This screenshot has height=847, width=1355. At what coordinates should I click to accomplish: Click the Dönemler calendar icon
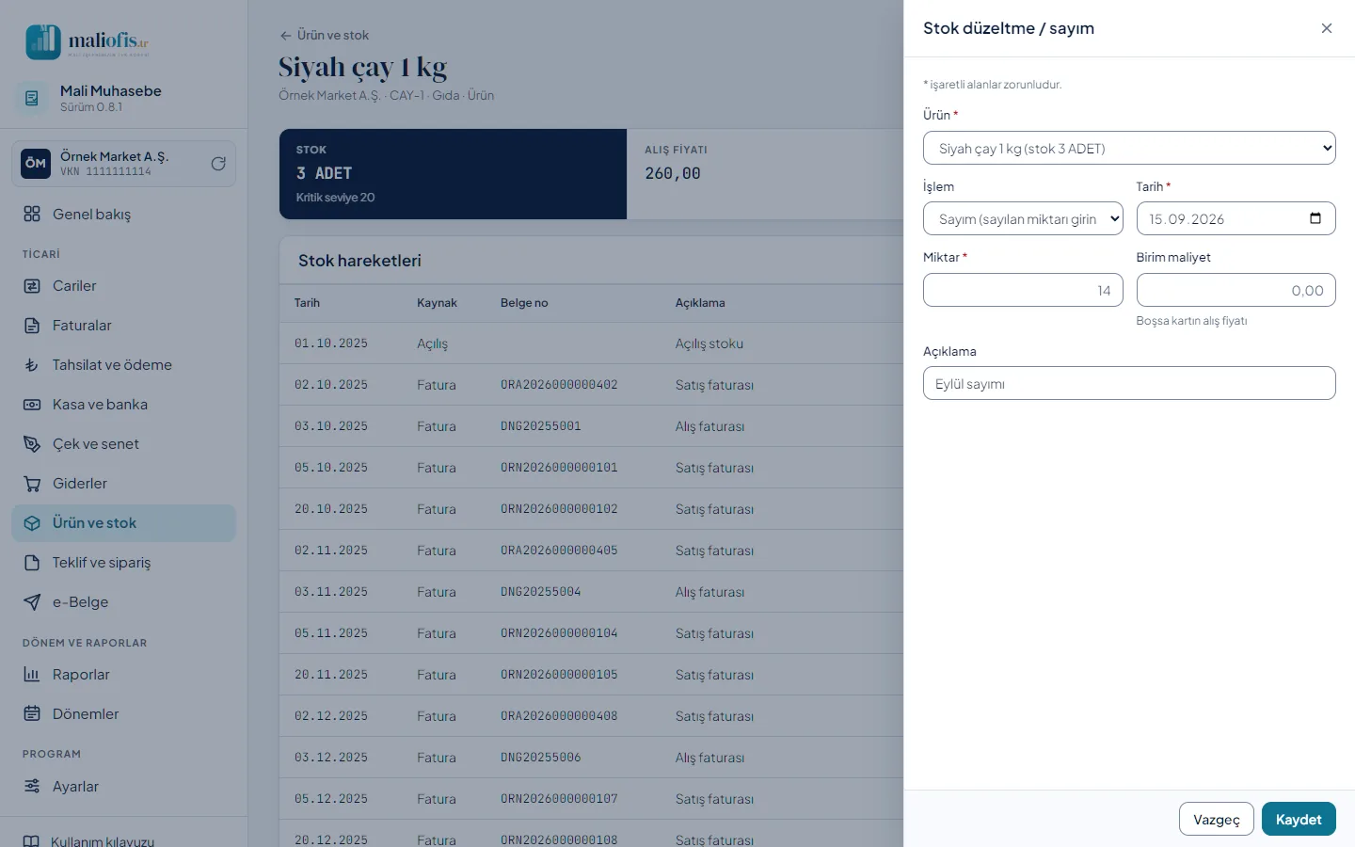click(32, 714)
